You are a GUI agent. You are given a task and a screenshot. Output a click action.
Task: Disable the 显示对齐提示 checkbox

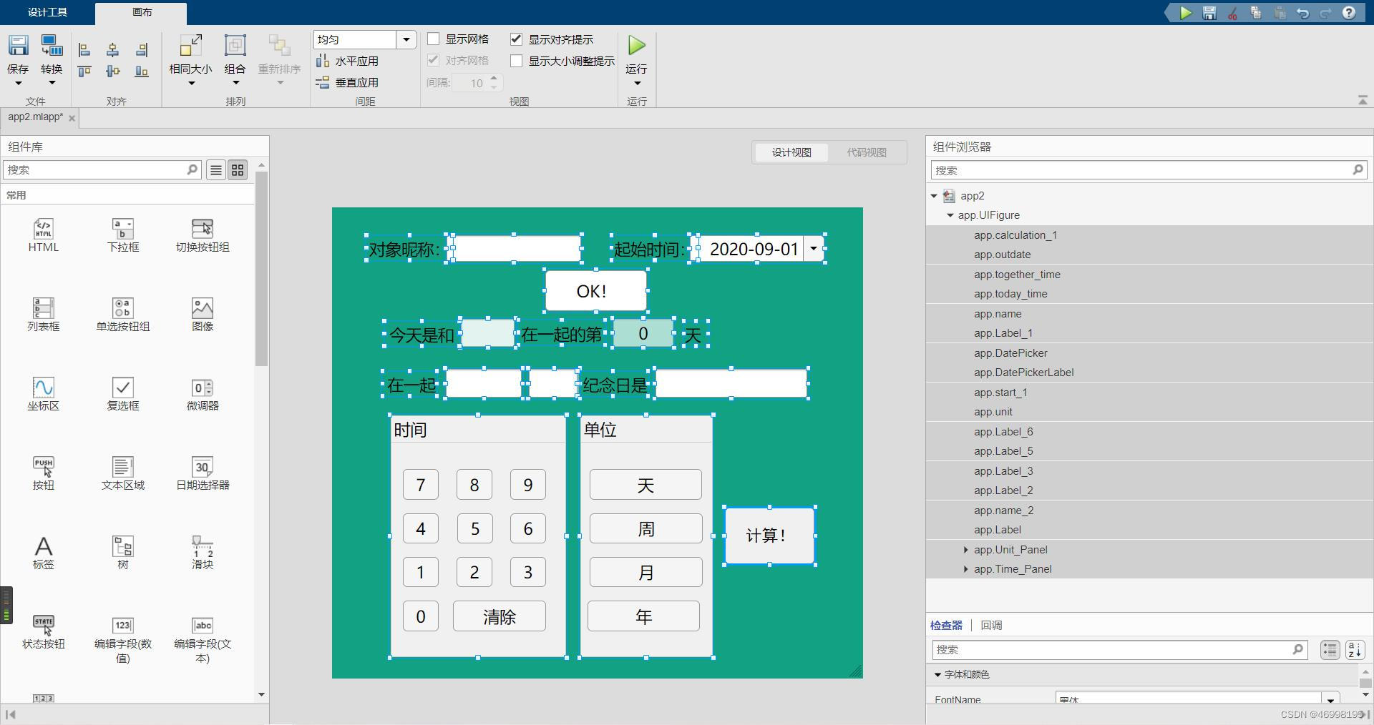tap(517, 39)
